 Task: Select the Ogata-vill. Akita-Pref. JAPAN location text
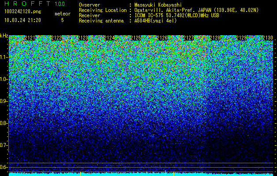tap(196, 10)
